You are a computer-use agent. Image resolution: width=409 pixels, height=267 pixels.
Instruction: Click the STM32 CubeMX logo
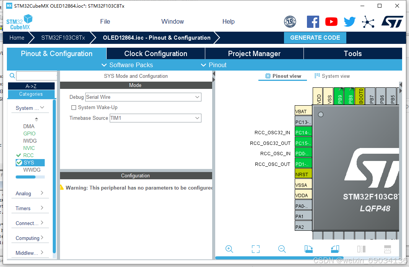coord(19,23)
